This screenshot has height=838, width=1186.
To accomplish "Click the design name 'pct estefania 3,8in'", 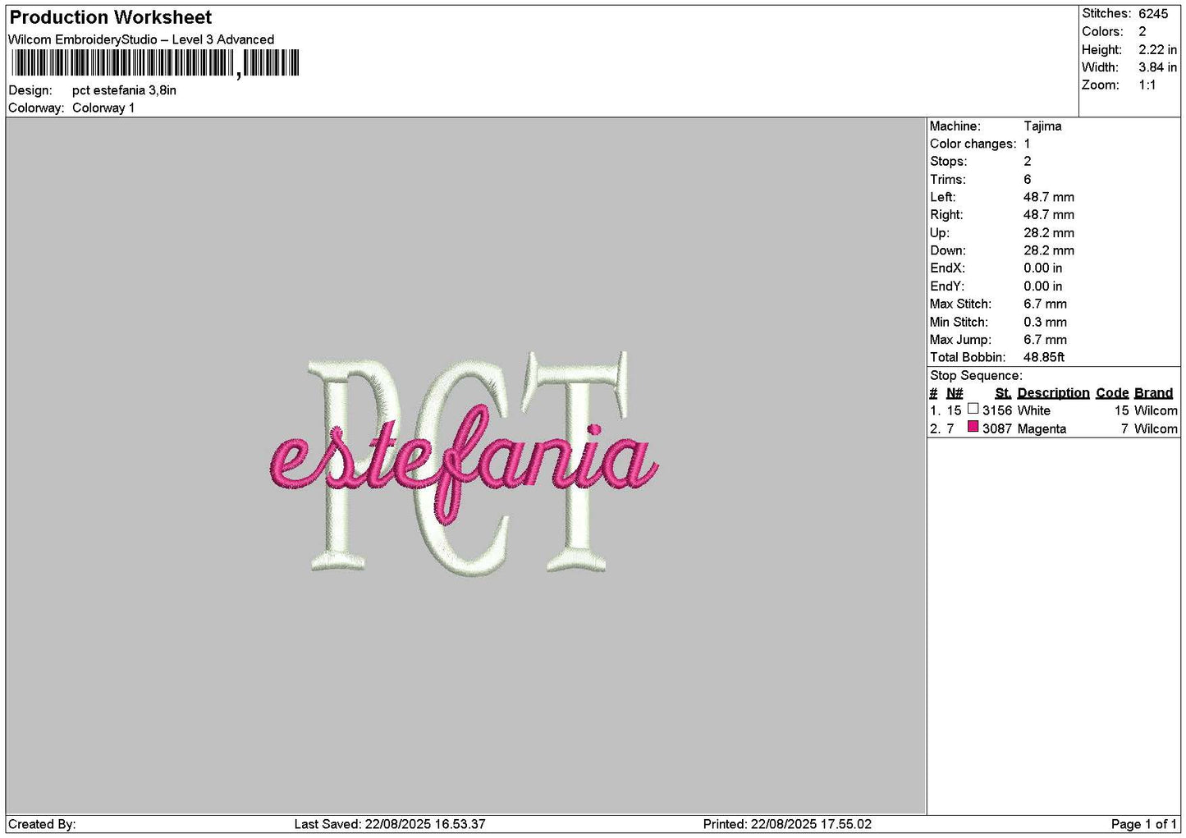I will tap(124, 90).
